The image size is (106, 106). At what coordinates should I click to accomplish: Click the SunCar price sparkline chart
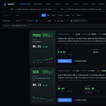tap(42, 99)
